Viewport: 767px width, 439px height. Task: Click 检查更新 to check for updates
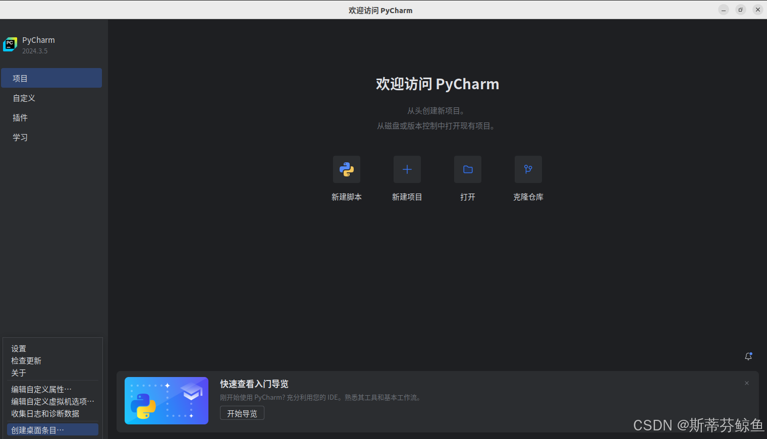(26, 360)
